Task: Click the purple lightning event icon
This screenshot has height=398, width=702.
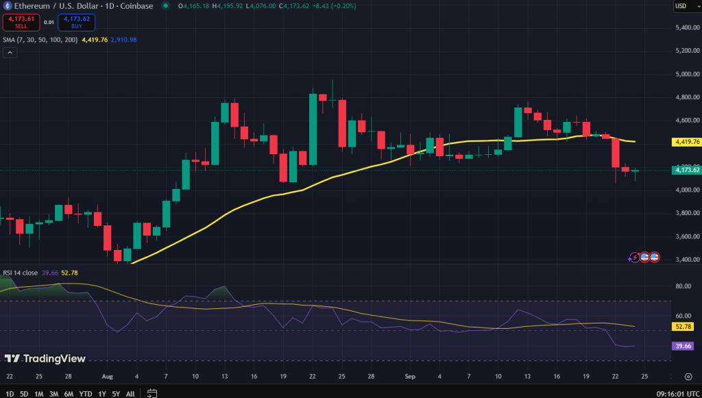Action: click(634, 257)
